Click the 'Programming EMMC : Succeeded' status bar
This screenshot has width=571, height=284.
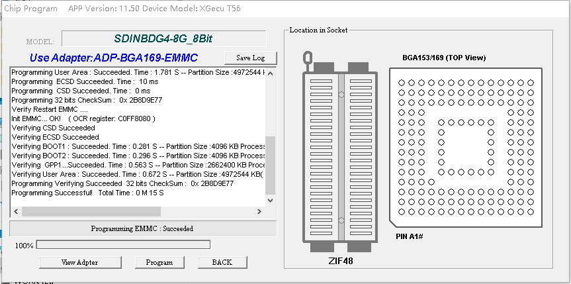[x=142, y=228]
